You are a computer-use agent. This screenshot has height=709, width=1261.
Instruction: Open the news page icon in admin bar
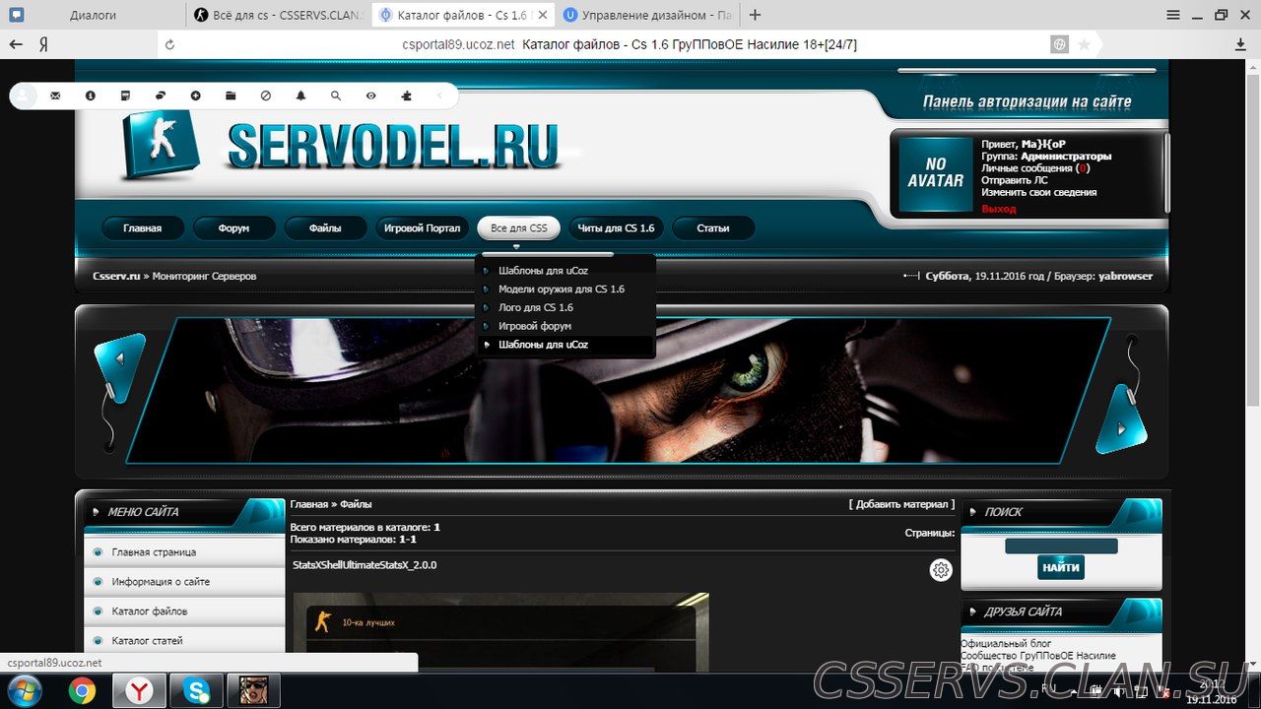pos(125,96)
